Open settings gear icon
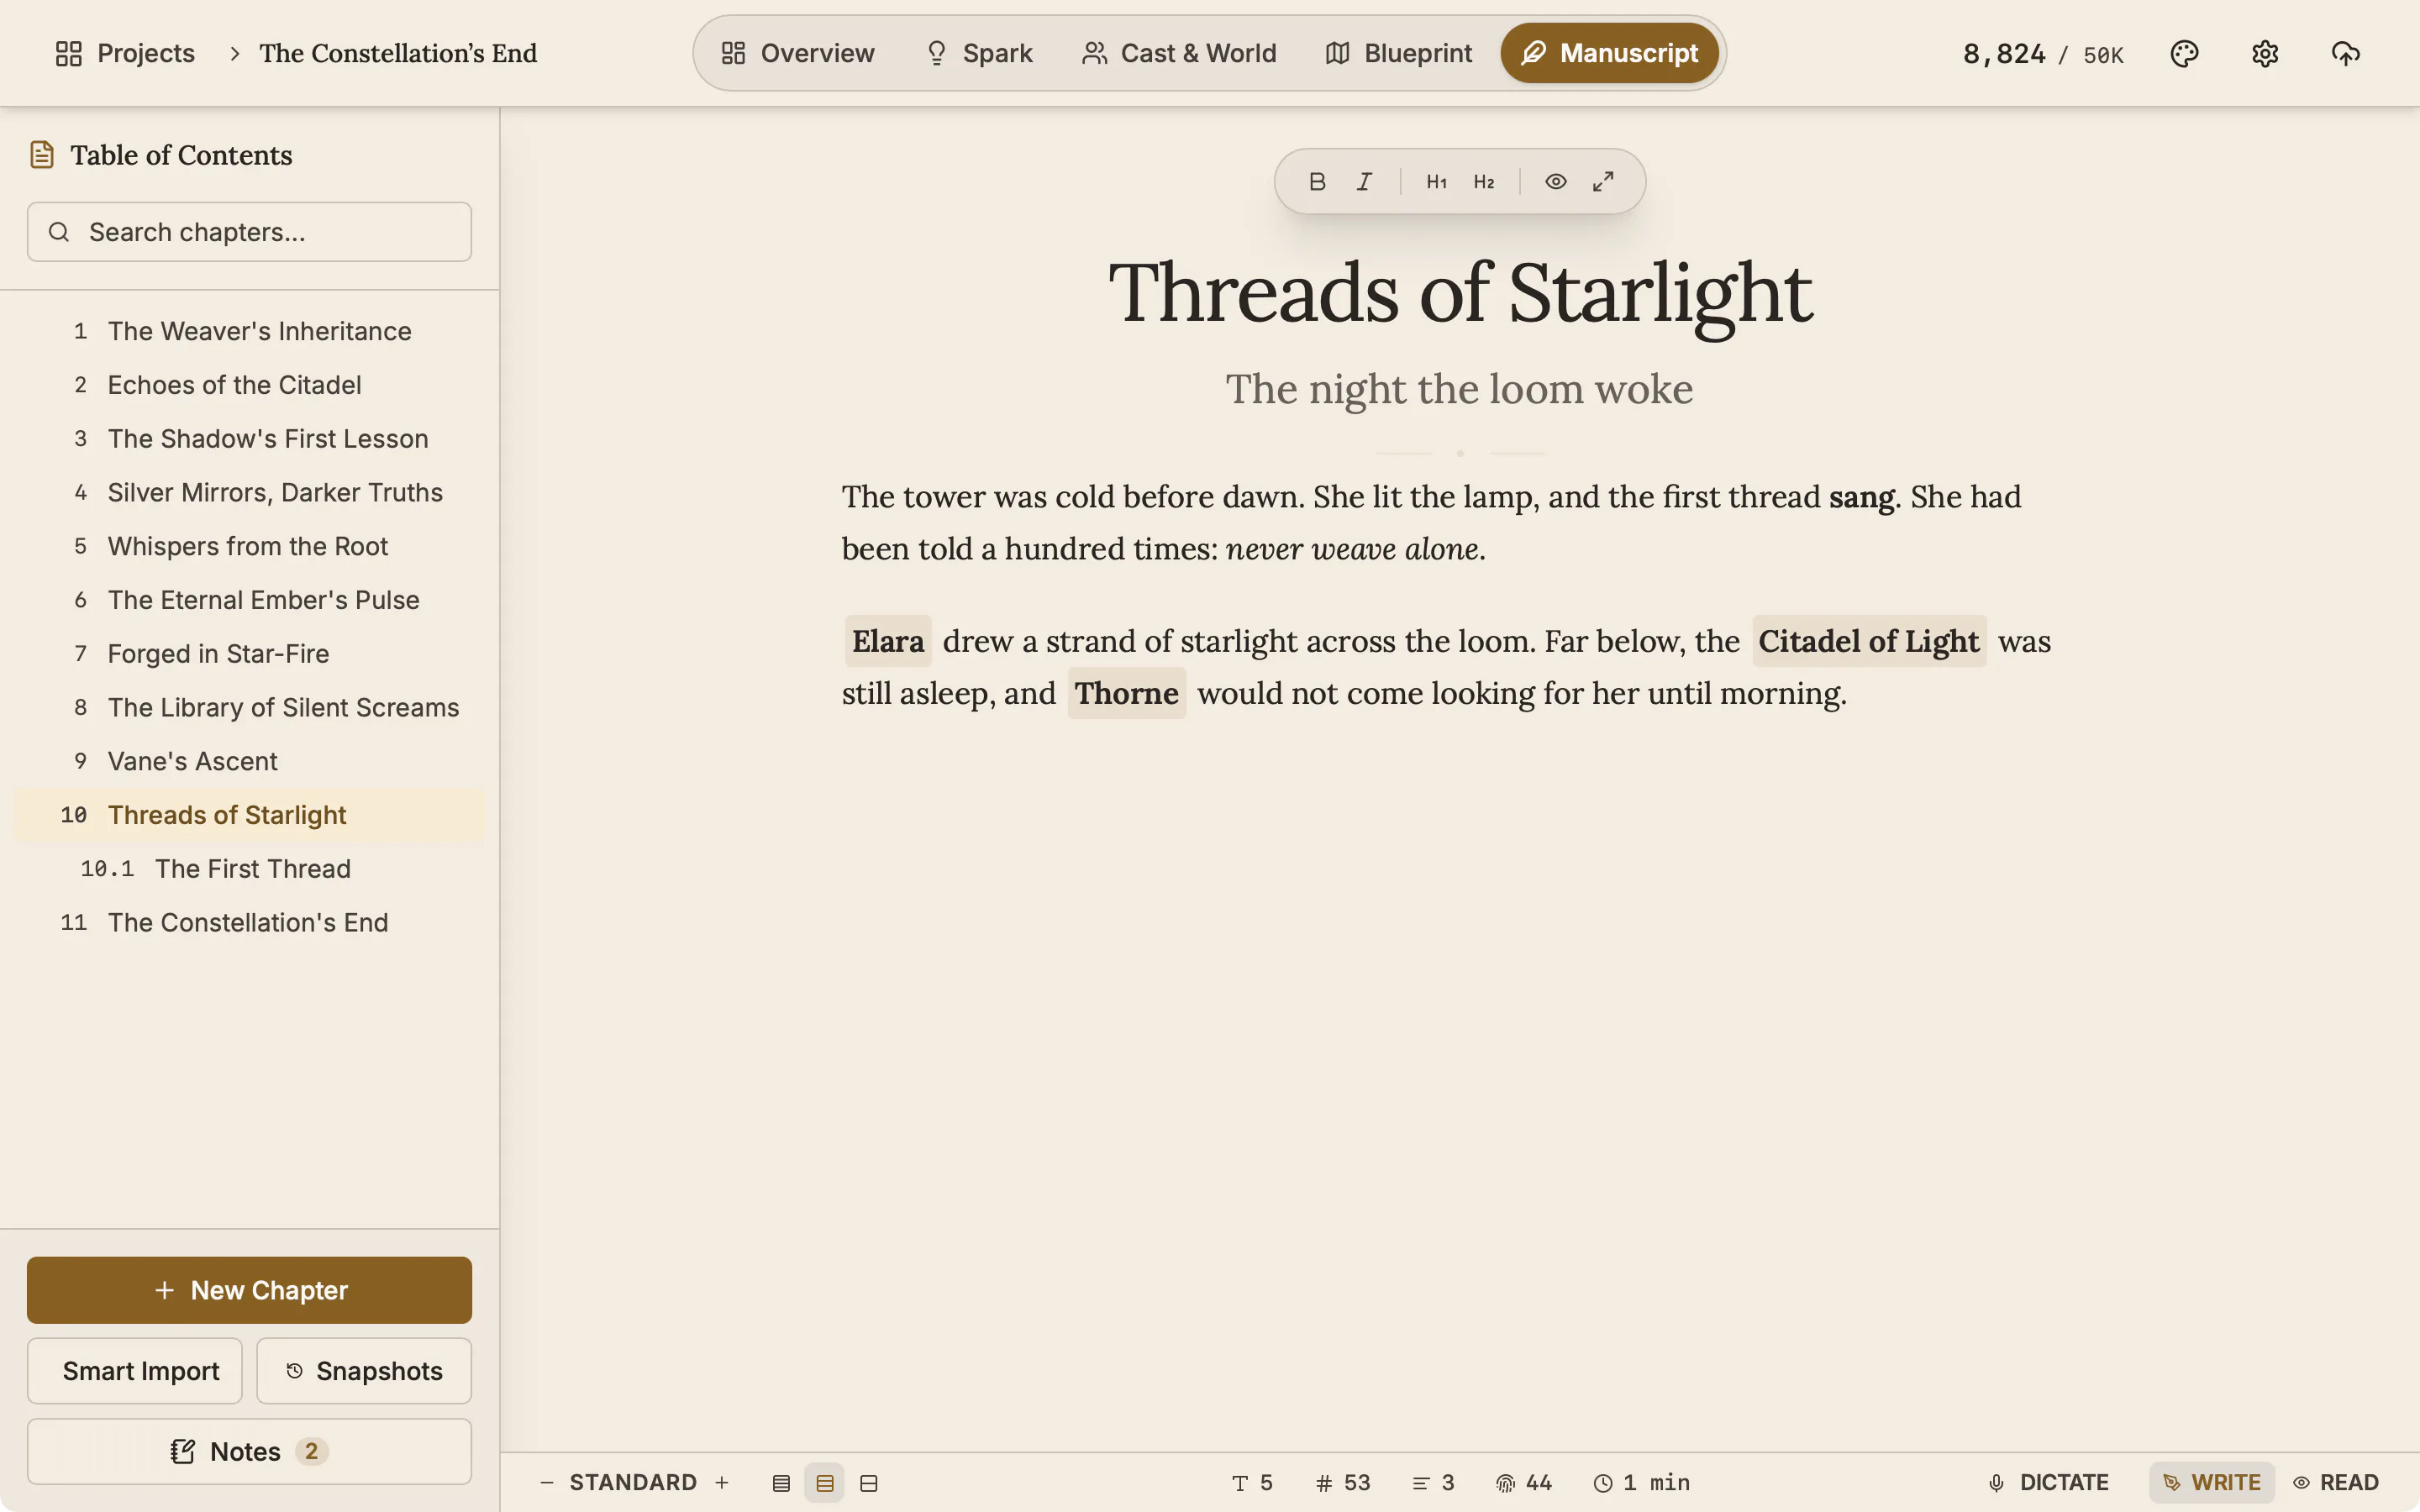Screen dimensions: 2420x1512 (2265, 53)
